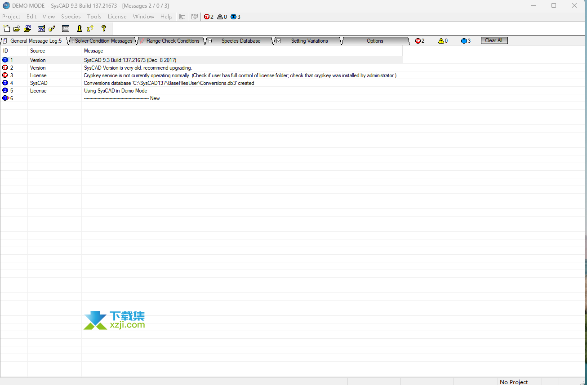The image size is (587, 385).
Task: Click the license keyhole toolbar icon
Action: 80,28
